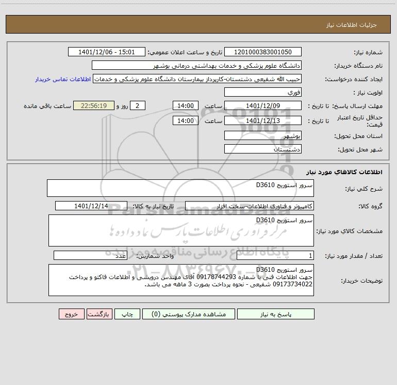Click the label شهر محل تحویل

[x=360, y=150]
